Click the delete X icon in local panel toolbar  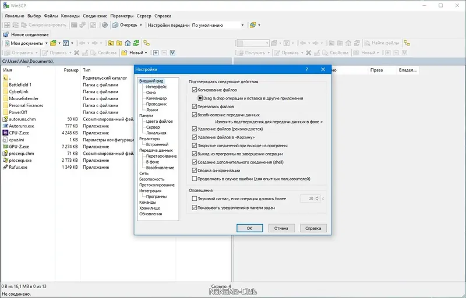pyautogui.click(x=77, y=53)
